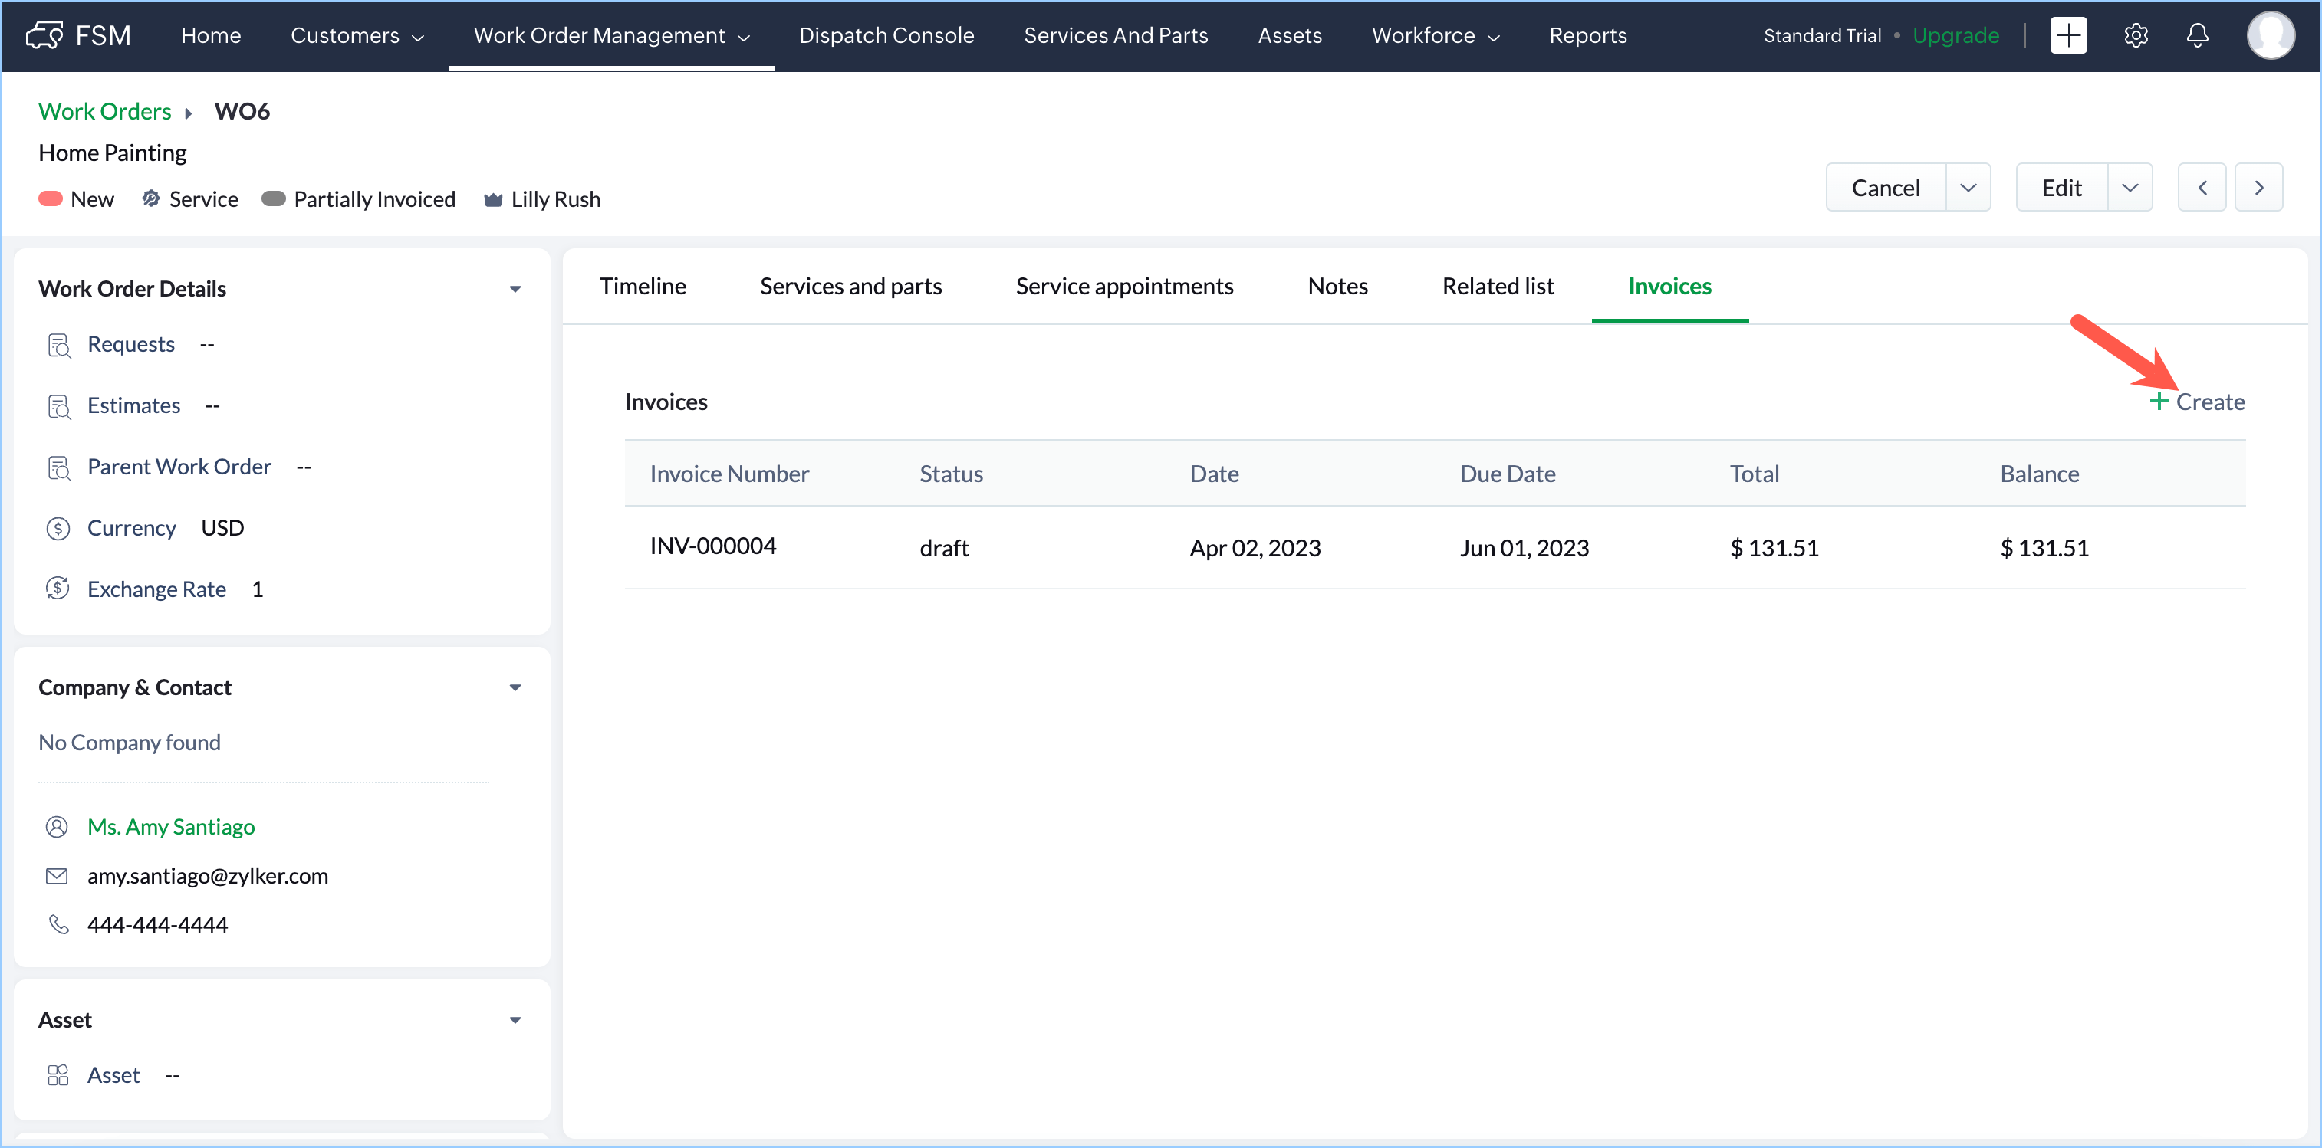Collapse the Asset section

pyautogui.click(x=515, y=1020)
